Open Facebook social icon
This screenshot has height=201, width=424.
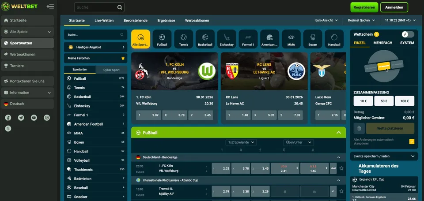pos(8,118)
